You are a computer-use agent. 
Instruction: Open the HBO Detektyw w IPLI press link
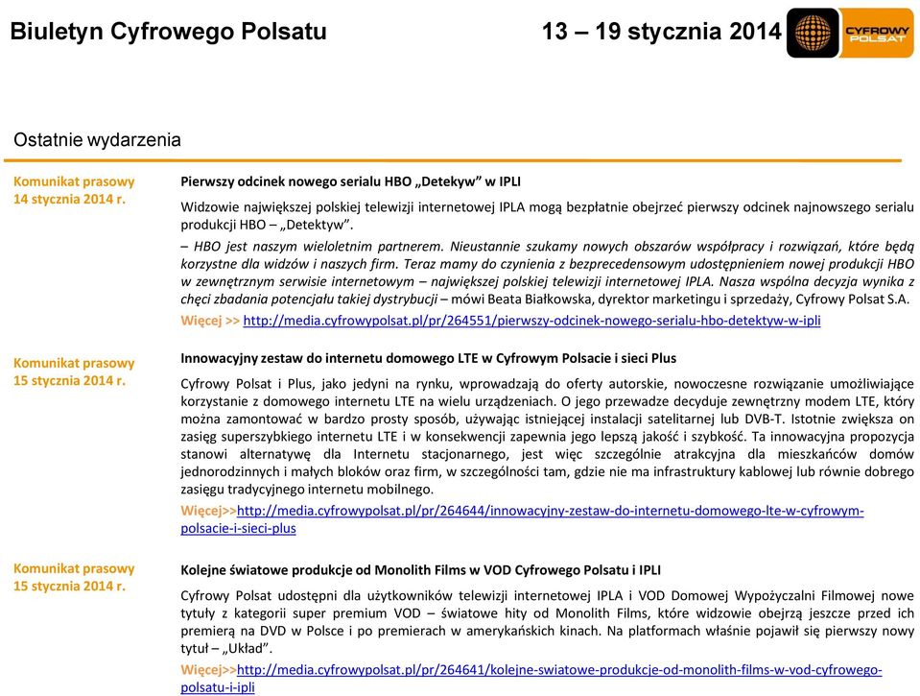pos(531,321)
